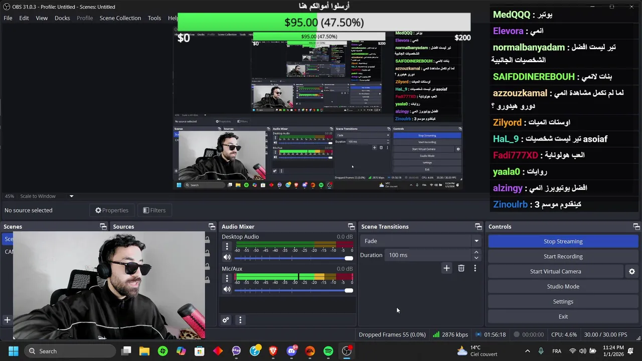Open source Filters button

(154, 210)
